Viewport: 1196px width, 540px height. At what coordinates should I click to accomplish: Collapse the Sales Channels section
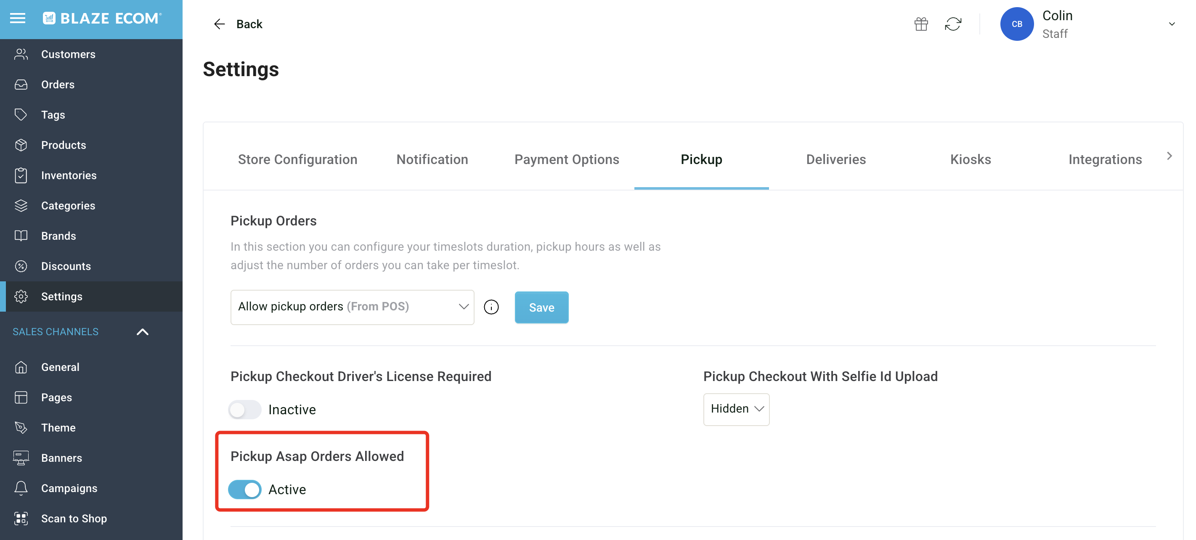pyautogui.click(x=143, y=331)
